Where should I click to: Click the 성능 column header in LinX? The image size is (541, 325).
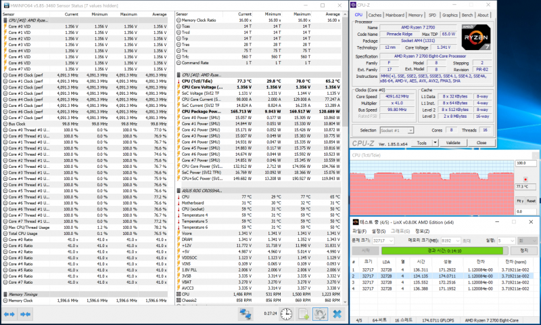click(447, 261)
